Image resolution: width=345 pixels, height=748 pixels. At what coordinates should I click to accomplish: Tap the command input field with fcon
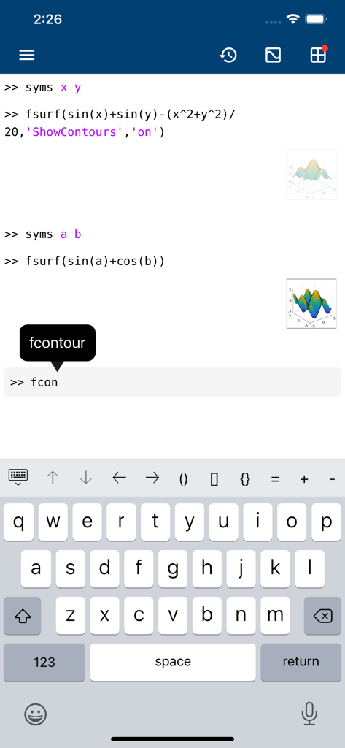(172, 382)
